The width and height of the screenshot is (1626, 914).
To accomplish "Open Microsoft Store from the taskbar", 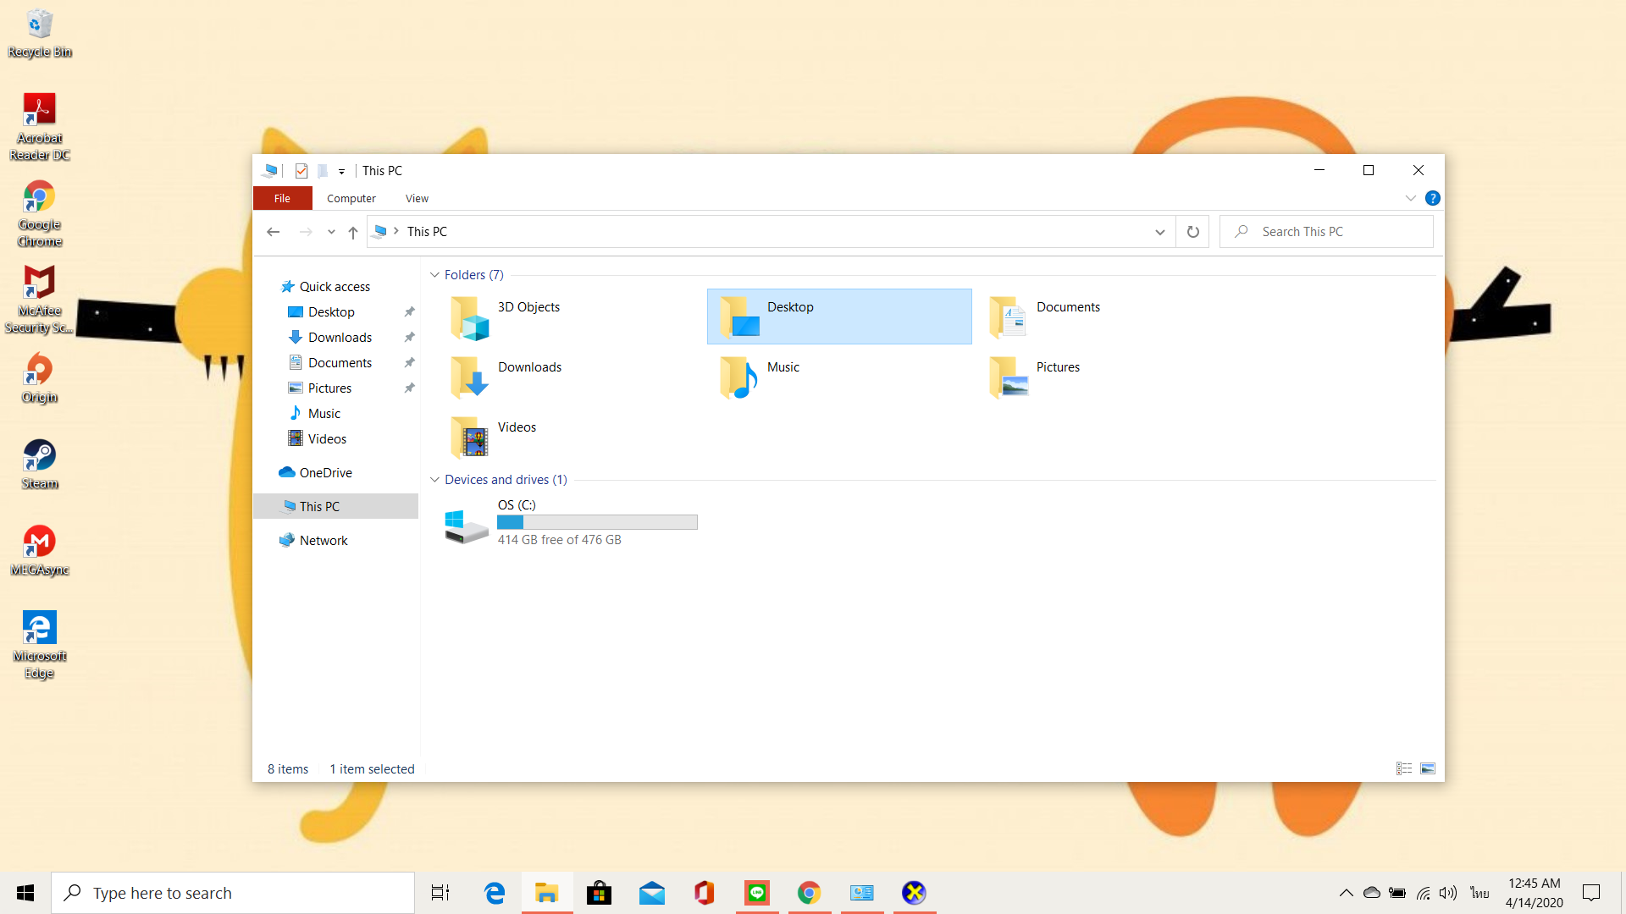I will (599, 893).
